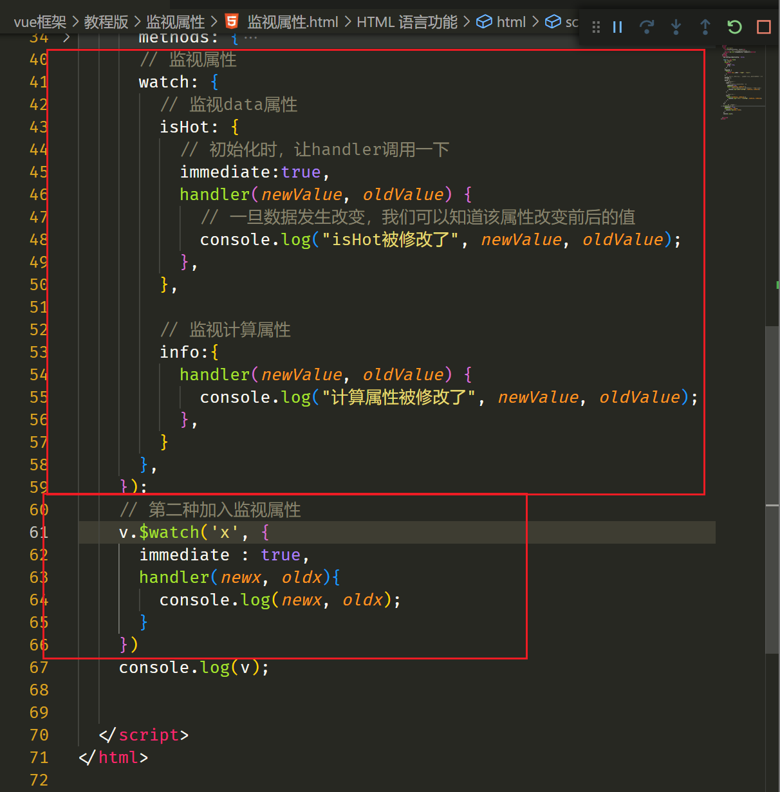Click line number 70 in the gutter
Screen dimensions: 780x792
pos(39,735)
